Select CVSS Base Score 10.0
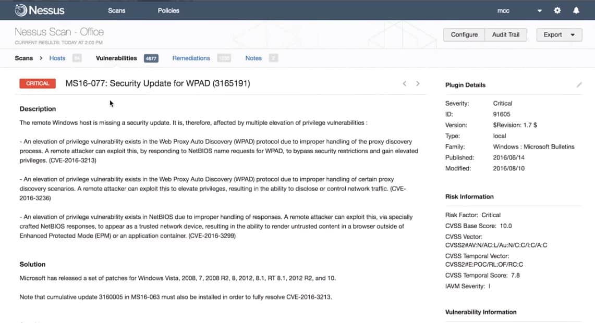The height and width of the screenshot is (323, 595). tap(506, 226)
